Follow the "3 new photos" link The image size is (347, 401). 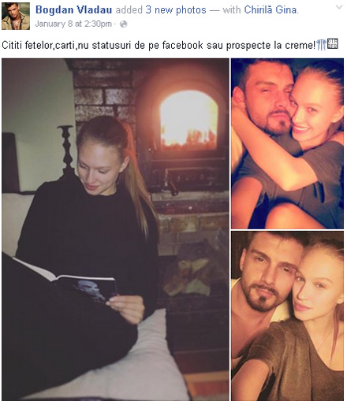[x=176, y=10]
